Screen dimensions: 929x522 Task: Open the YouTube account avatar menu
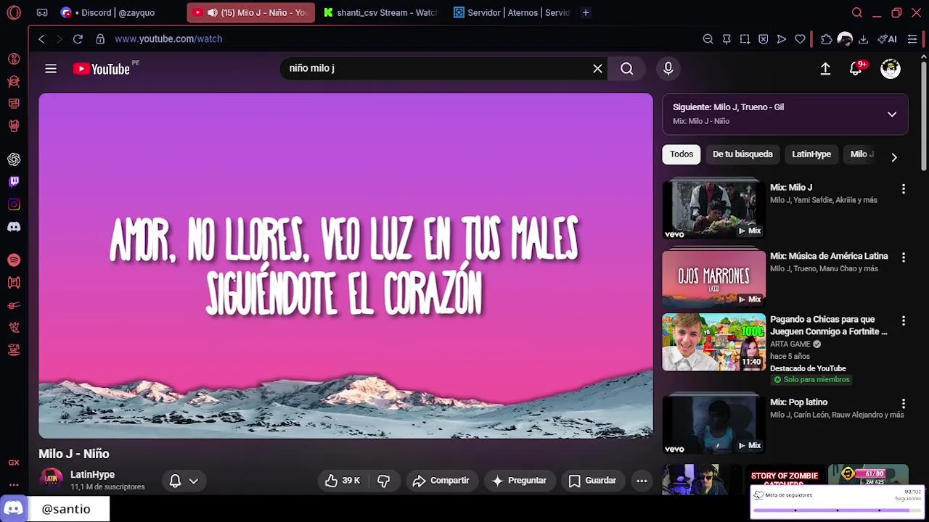coord(891,69)
